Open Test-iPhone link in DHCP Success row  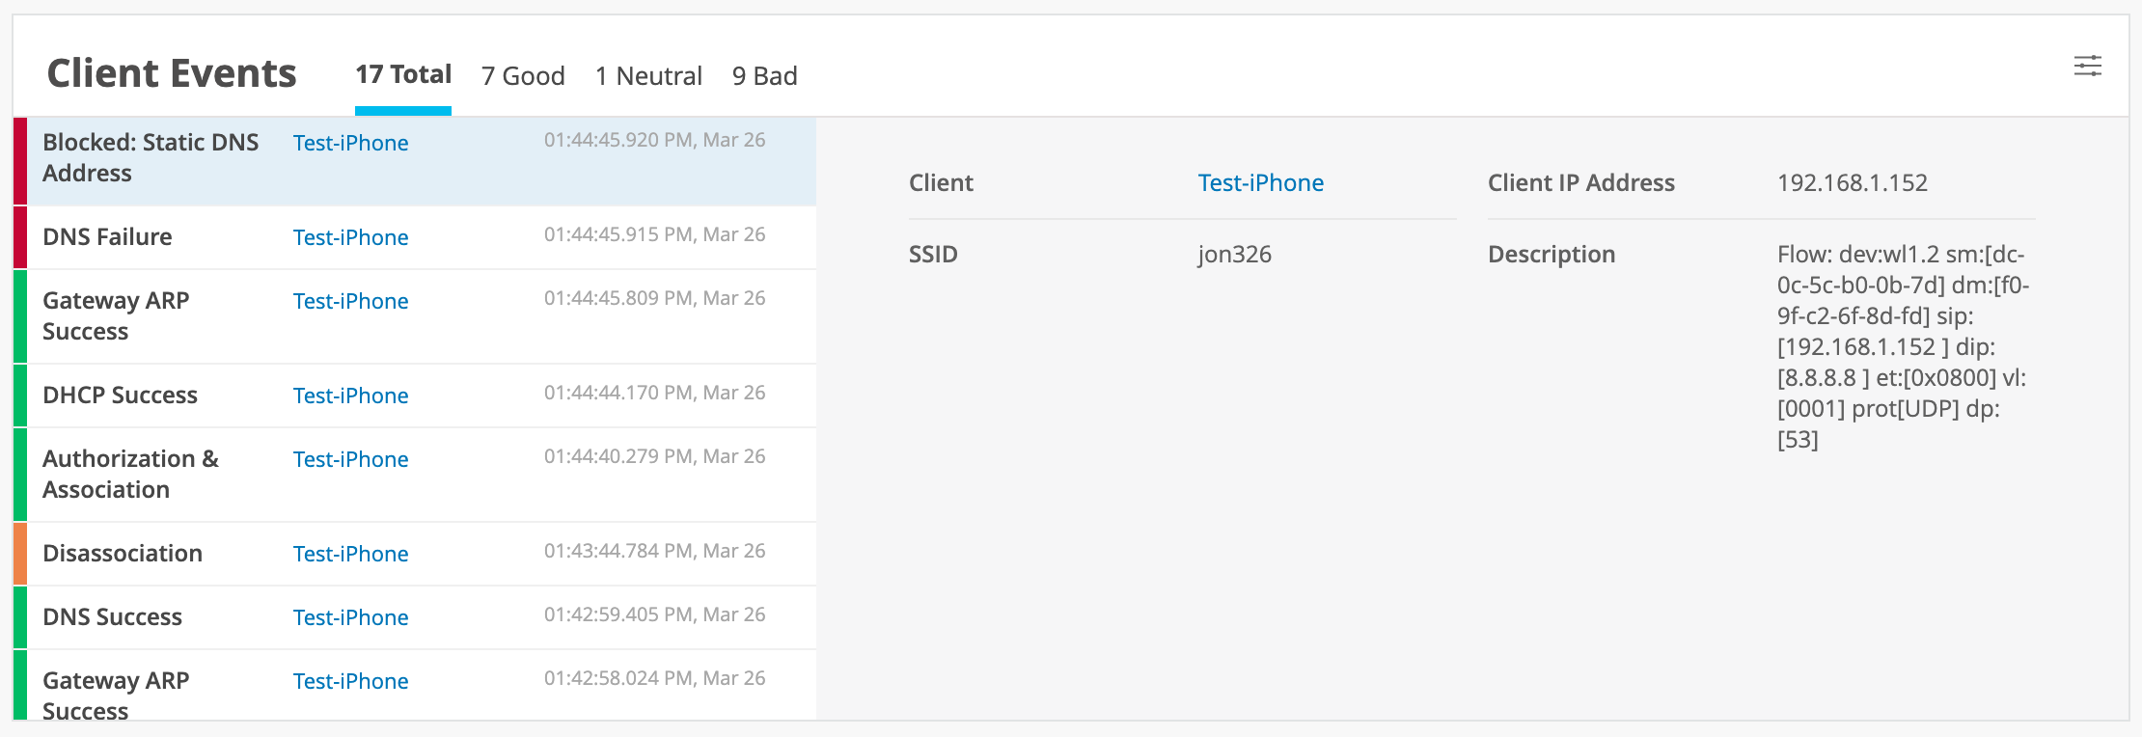pos(350,396)
